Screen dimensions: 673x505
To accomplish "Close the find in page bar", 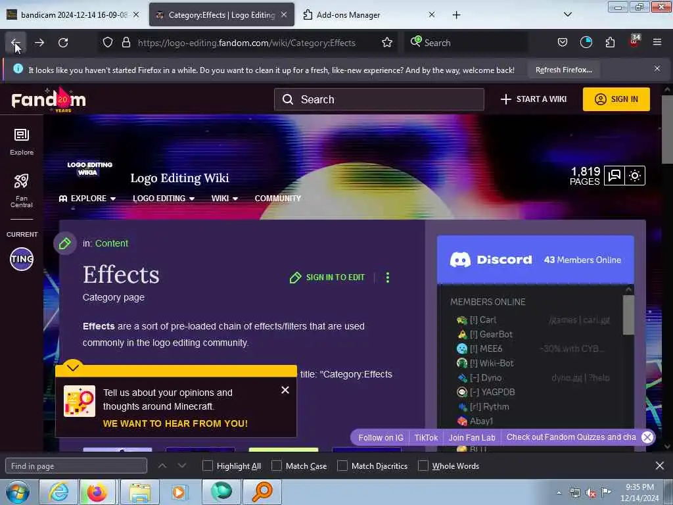I will click(x=660, y=466).
